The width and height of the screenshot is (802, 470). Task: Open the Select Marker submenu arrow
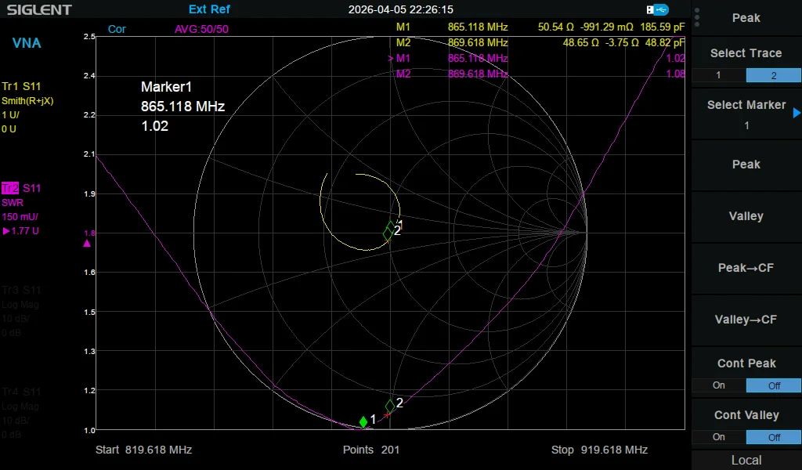pyautogui.click(x=797, y=113)
